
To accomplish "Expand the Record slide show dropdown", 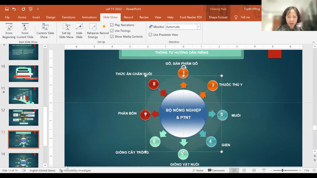I will (x=104, y=37).
